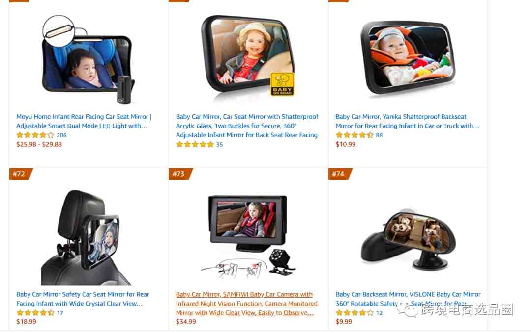Open the Yanika Shatterproof Backseat Mirror title
The image size is (531, 333).
(x=408, y=121)
